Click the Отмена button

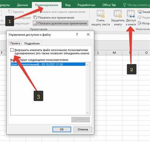click(x=83, y=129)
